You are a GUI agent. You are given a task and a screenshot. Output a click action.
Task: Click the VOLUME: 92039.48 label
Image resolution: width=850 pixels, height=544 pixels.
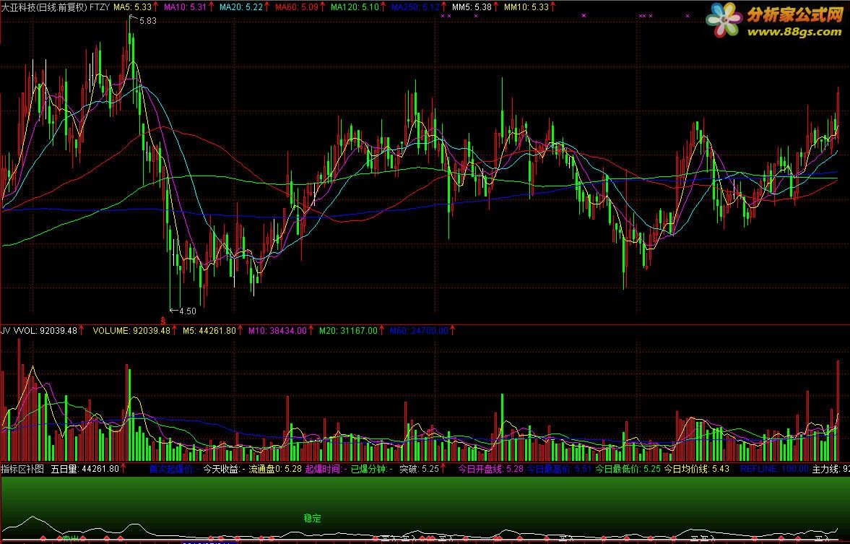pos(131,330)
